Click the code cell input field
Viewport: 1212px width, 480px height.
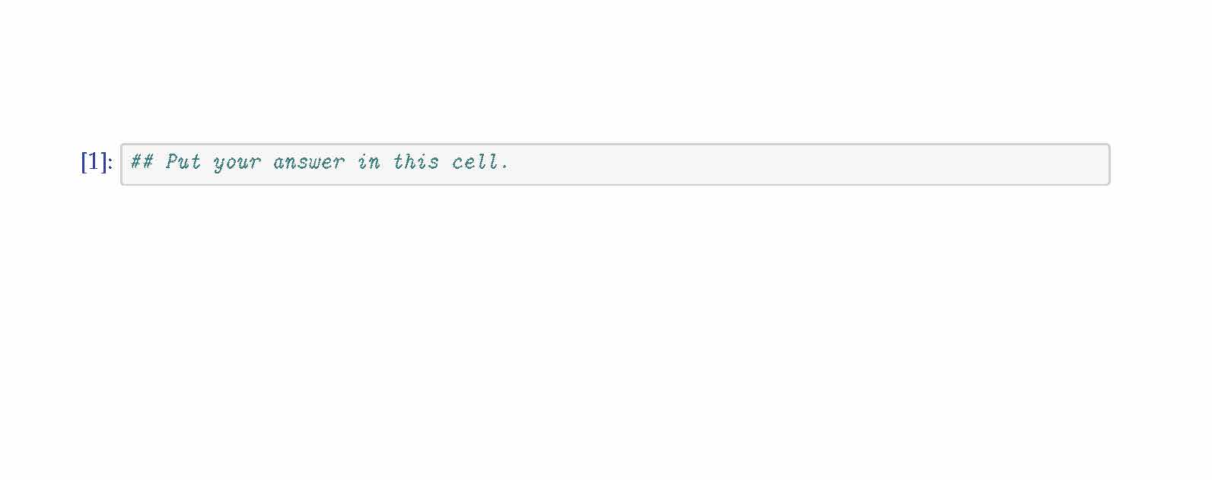(x=615, y=164)
